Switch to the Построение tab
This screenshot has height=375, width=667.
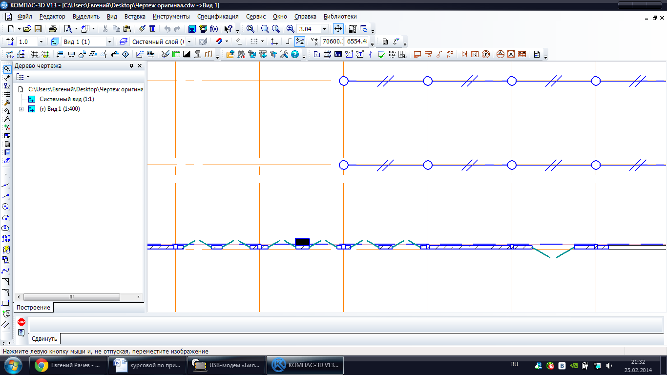pyautogui.click(x=33, y=308)
